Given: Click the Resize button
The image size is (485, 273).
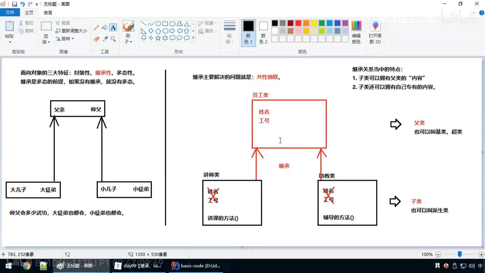Looking at the screenshot, I should coord(71,31).
